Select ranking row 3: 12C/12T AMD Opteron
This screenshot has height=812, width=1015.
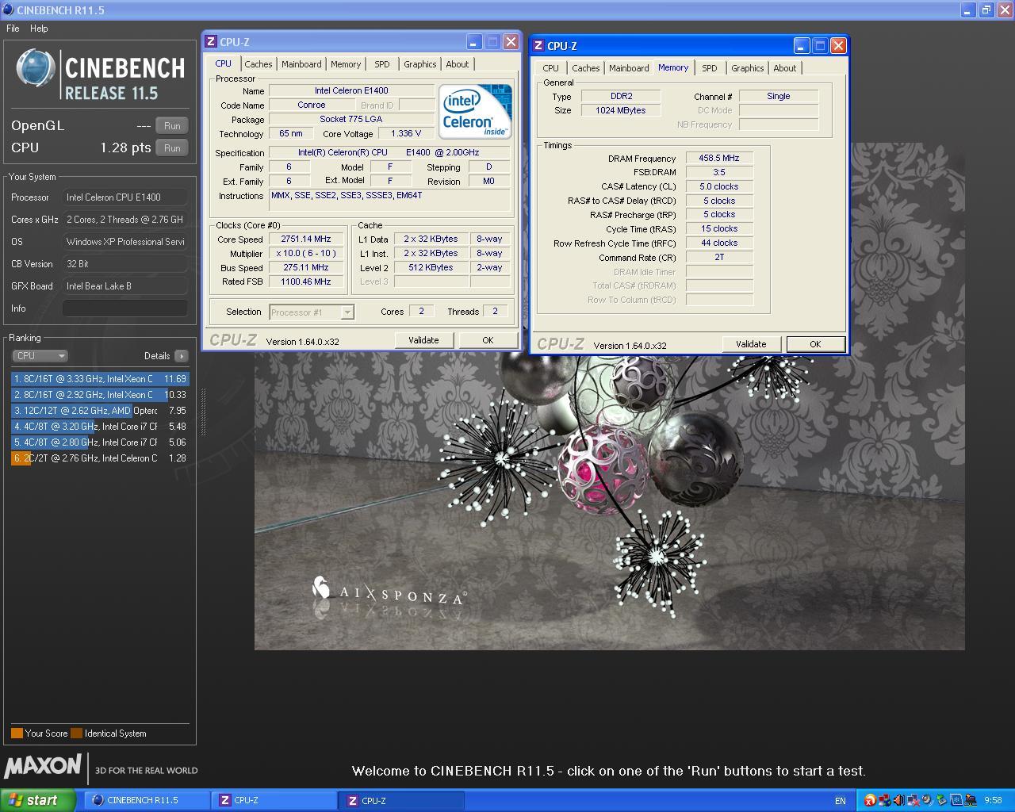tap(100, 411)
